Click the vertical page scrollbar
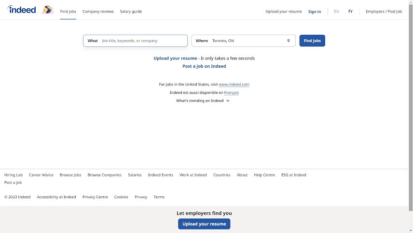The height and width of the screenshot is (233, 413). point(411,108)
